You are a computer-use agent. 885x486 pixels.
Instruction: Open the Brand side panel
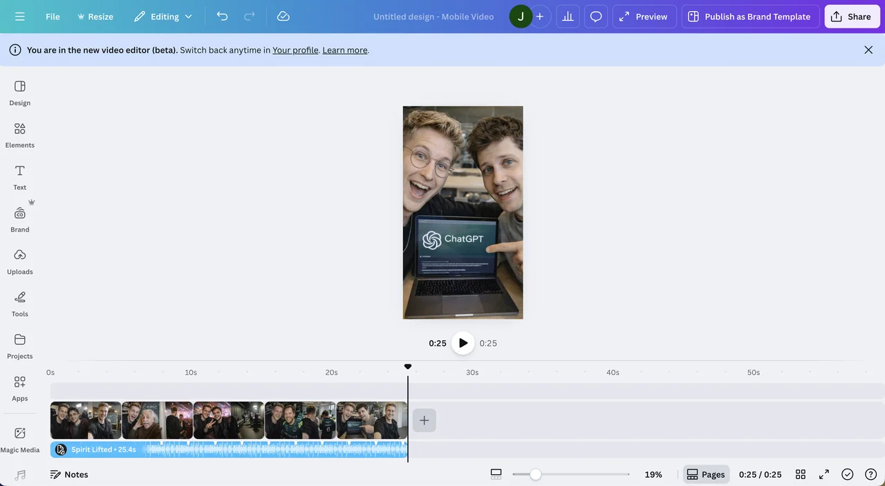point(20,219)
